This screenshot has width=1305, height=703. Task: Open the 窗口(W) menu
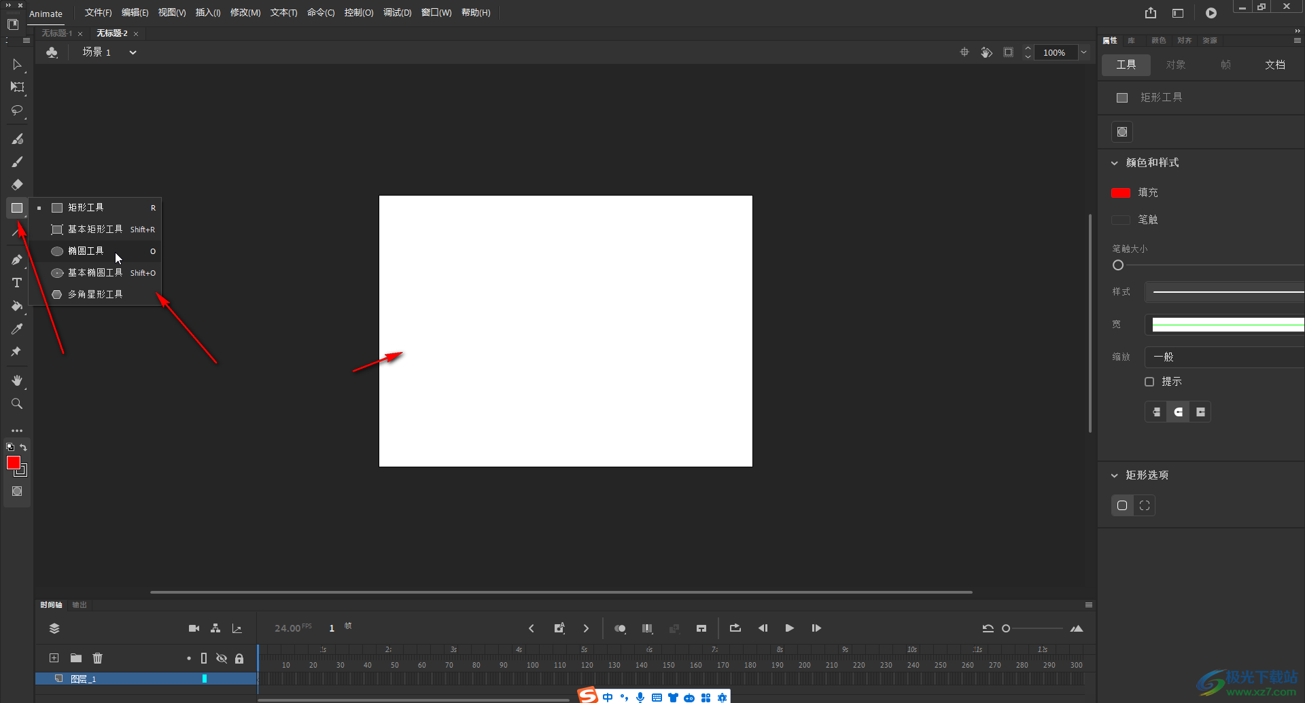436,13
